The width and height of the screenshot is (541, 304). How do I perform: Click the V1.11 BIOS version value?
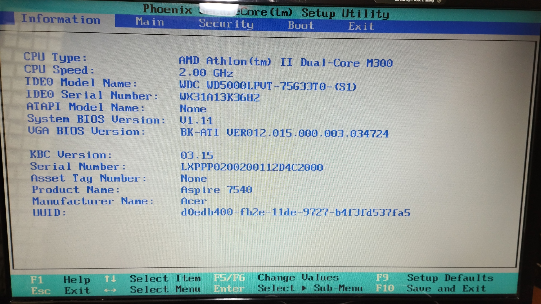[196, 120]
